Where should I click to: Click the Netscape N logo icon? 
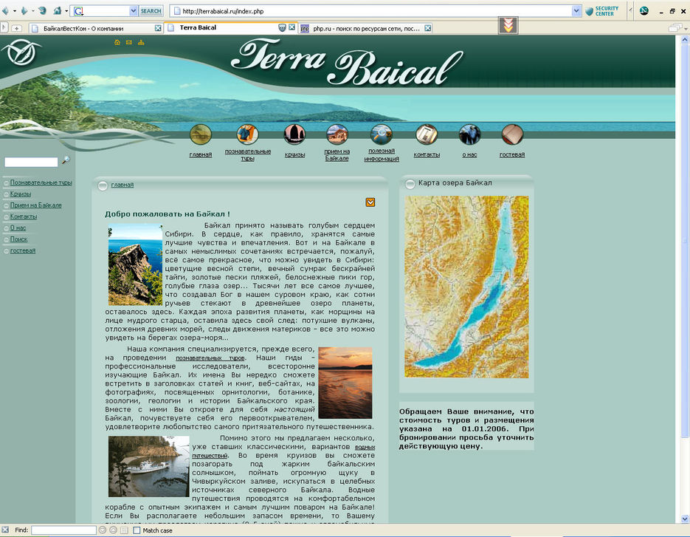[644, 11]
